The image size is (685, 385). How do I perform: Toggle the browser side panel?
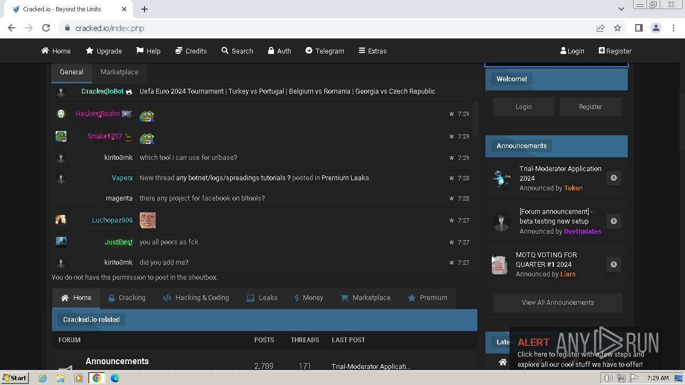(x=638, y=28)
